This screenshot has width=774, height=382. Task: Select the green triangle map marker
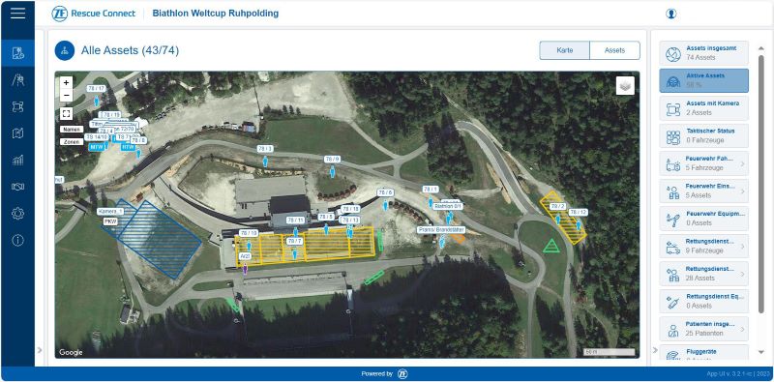click(x=551, y=246)
